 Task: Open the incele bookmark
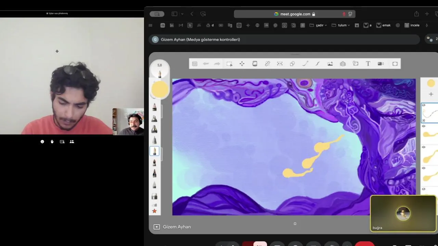pos(412,25)
